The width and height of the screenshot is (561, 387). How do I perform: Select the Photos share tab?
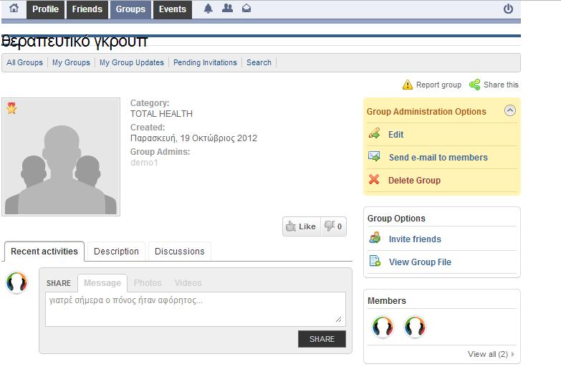[148, 283]
